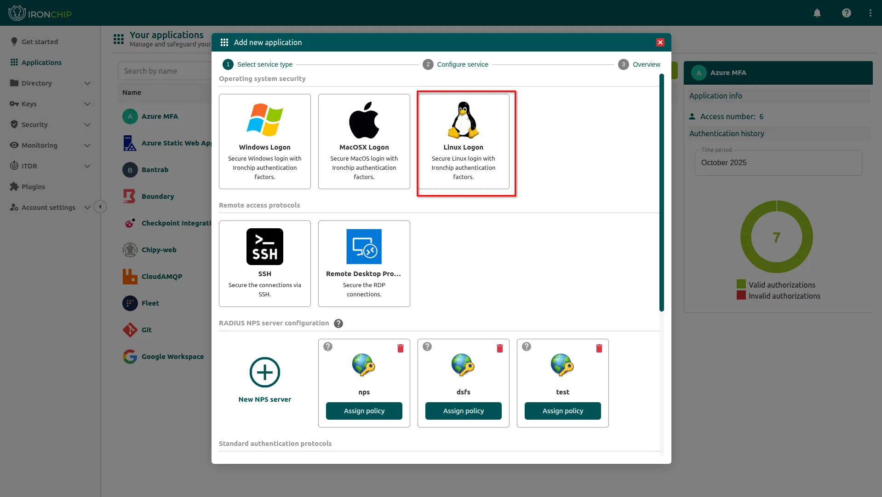Open help for the dsfs card
Screen dimensions: 882x497
pos(427,347)
